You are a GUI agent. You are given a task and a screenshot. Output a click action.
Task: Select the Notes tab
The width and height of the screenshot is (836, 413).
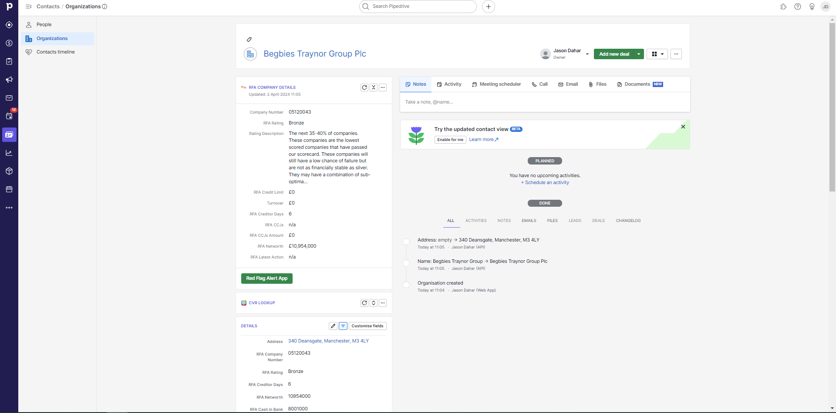pos(416,84)
